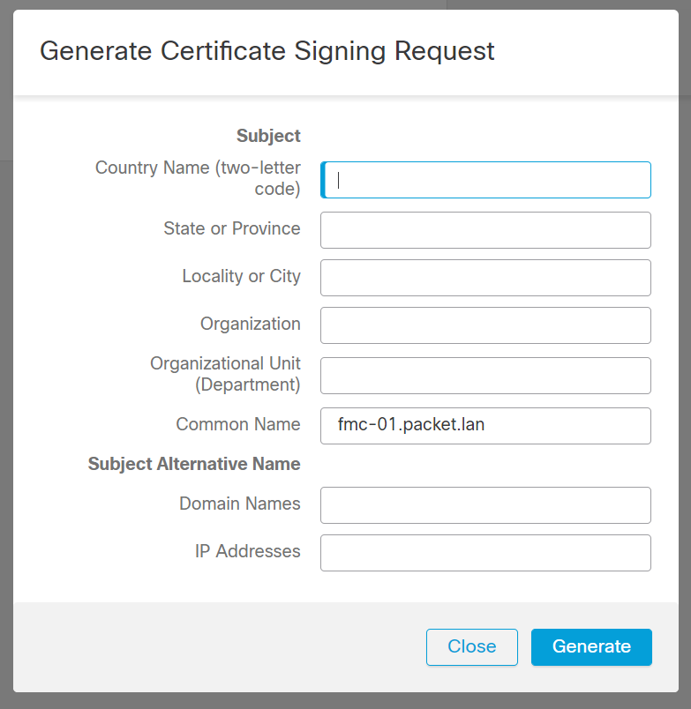Click the Country Name two-letter code field
Viewport: 691px width, 709px height.
[485, 180]
